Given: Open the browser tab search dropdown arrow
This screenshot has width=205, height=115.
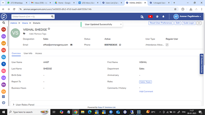Looking at the screenshot, I should click(x=3, y=3).
